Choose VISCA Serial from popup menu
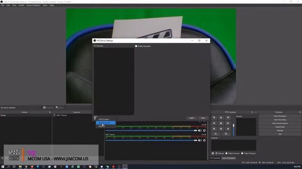 [106, 119]
